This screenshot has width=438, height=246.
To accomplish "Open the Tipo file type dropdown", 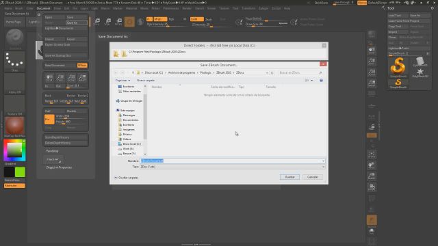I will pyautogui.click(x=233, y=167).
